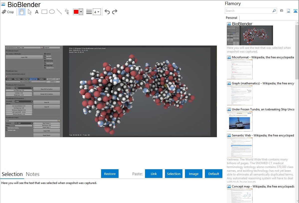Viewport: 299px width, 203px height.
Task: Redo the last undone action
Action: click(115, 12)
